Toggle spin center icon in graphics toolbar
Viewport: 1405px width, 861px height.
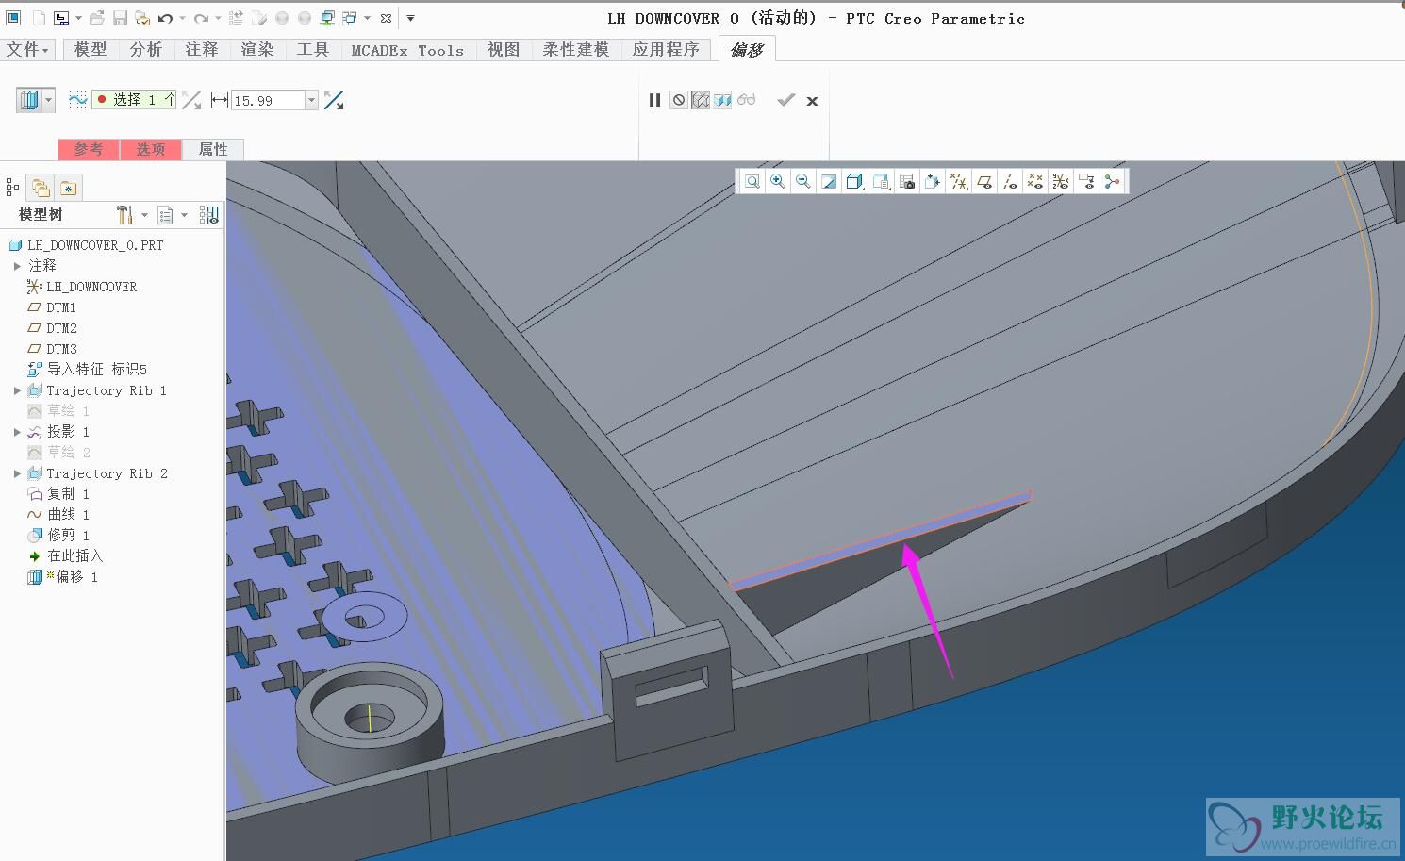[x=1112, y=181]
